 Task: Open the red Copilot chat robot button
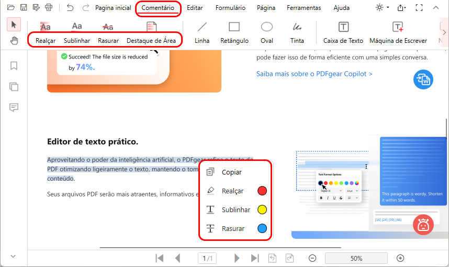pyautogui.click(x=423, y=225)
